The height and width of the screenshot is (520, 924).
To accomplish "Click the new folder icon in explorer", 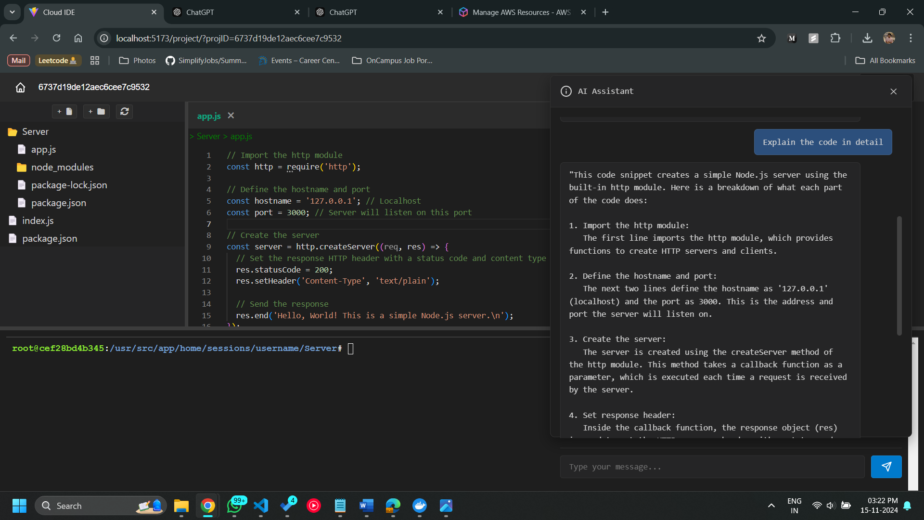I will (x=96, y=112).
